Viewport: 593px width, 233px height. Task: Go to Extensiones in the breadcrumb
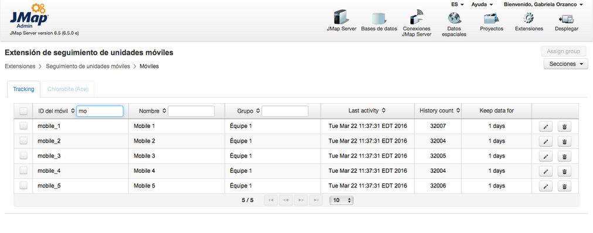click(20, 66)
